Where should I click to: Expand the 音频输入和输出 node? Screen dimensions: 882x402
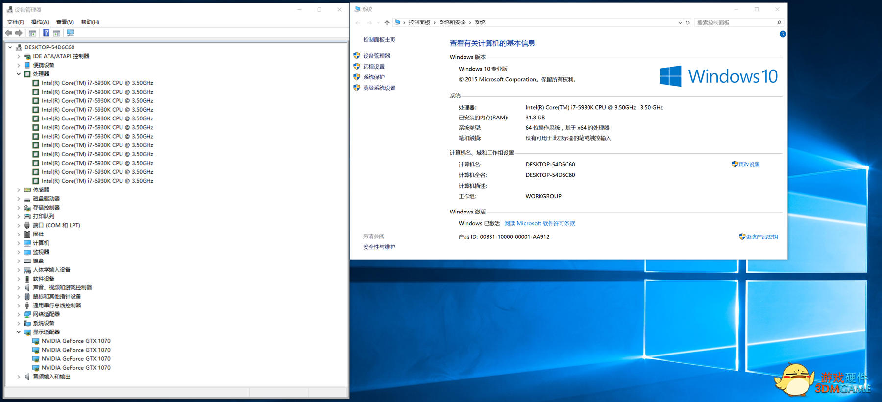(x=19, y=377)
